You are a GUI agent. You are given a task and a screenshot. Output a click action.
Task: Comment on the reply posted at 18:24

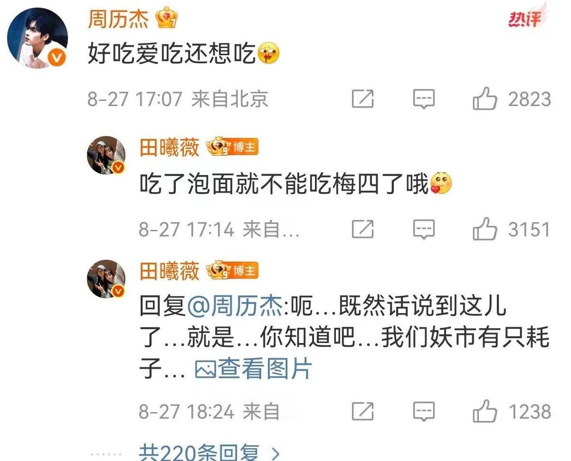tap(424, 412)
